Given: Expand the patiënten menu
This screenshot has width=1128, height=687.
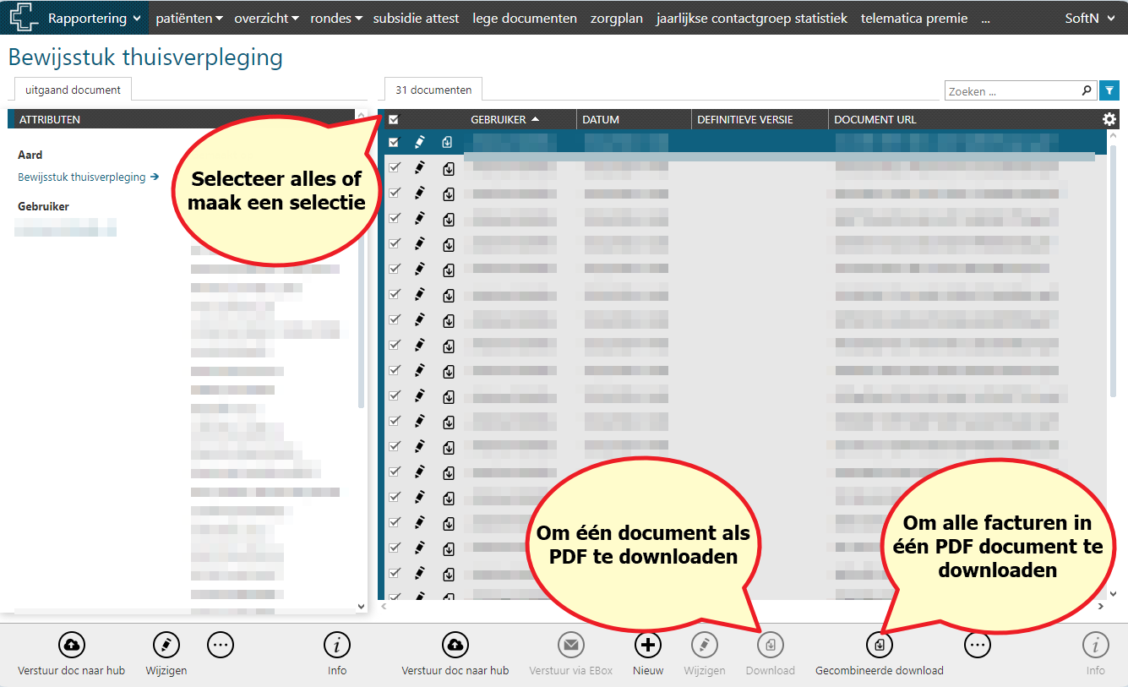Looking at the screenshot, I should click(x=189, y=18).
